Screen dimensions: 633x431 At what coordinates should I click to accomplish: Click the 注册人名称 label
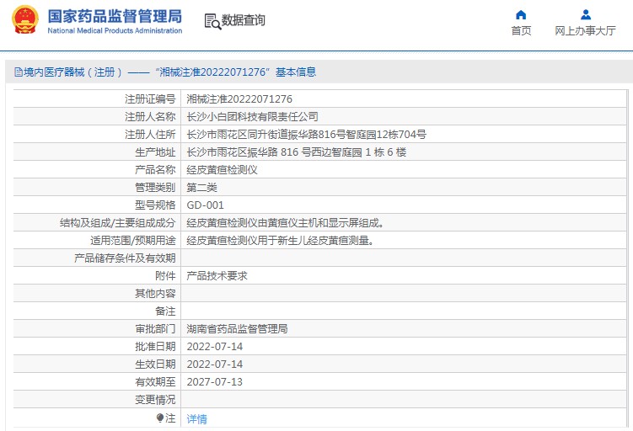point(150,117)
